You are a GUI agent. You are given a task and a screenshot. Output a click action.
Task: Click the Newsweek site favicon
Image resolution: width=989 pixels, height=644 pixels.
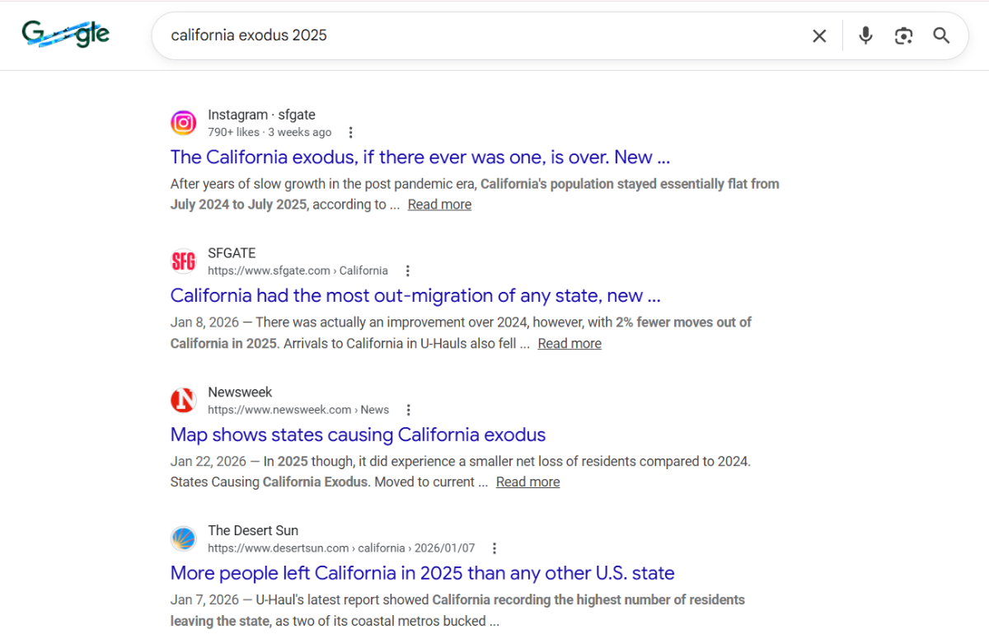coord(184,400)
